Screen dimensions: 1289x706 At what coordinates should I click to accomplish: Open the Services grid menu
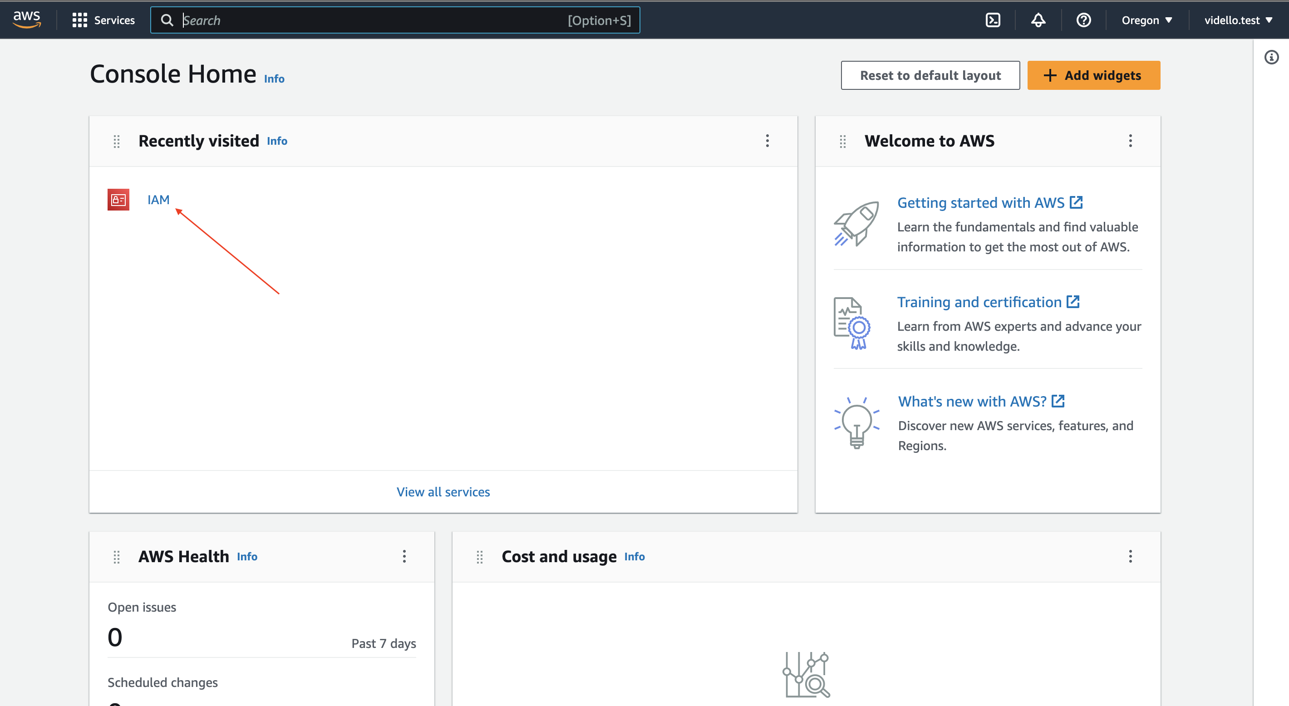[103, 20]
